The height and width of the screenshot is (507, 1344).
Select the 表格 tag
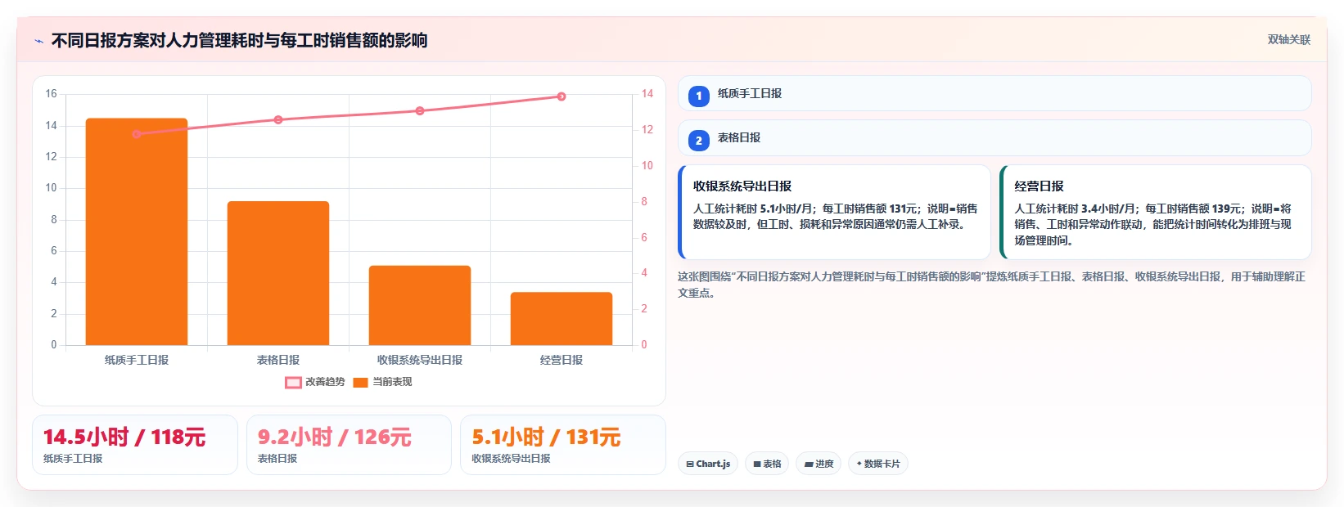point(767,464)
